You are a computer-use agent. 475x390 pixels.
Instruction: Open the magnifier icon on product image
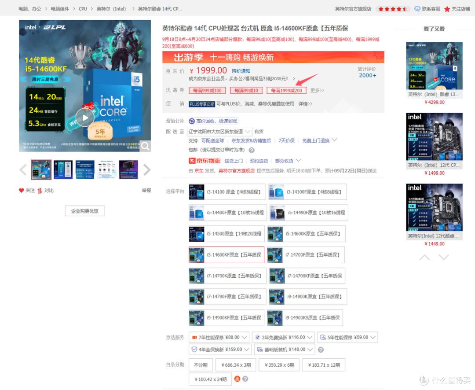145,146
